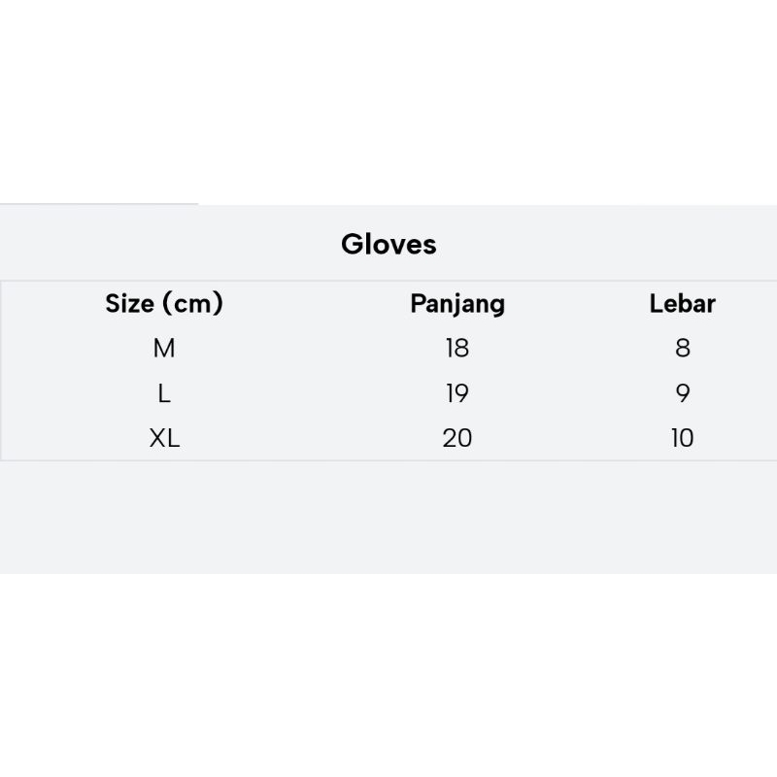
Task: Click the Size (cm) column header
Action: coord(164,303)
